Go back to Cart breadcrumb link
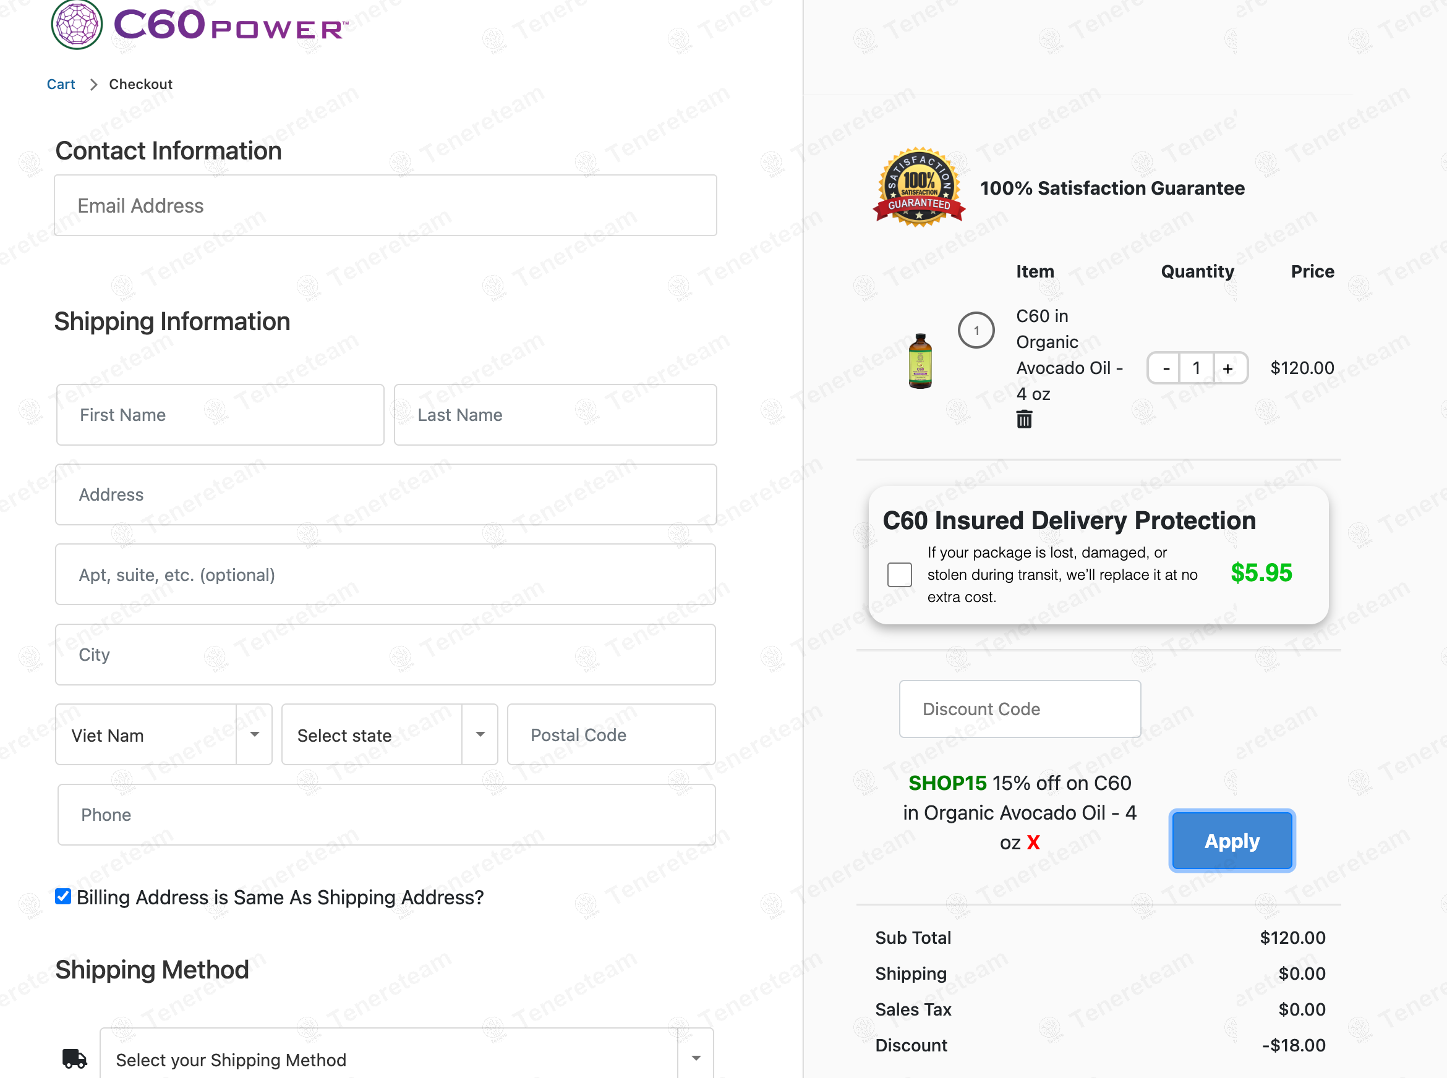This screenshot has height=1078, width=1447. click(x=61, y=84)
